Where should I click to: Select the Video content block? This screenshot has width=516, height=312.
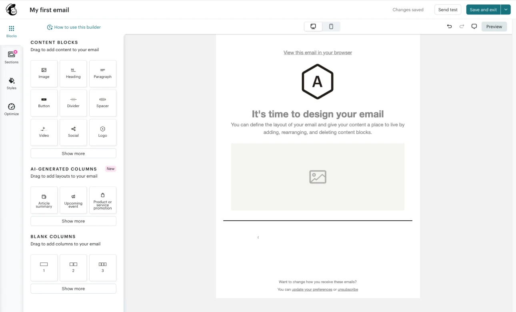coord(44,132)
